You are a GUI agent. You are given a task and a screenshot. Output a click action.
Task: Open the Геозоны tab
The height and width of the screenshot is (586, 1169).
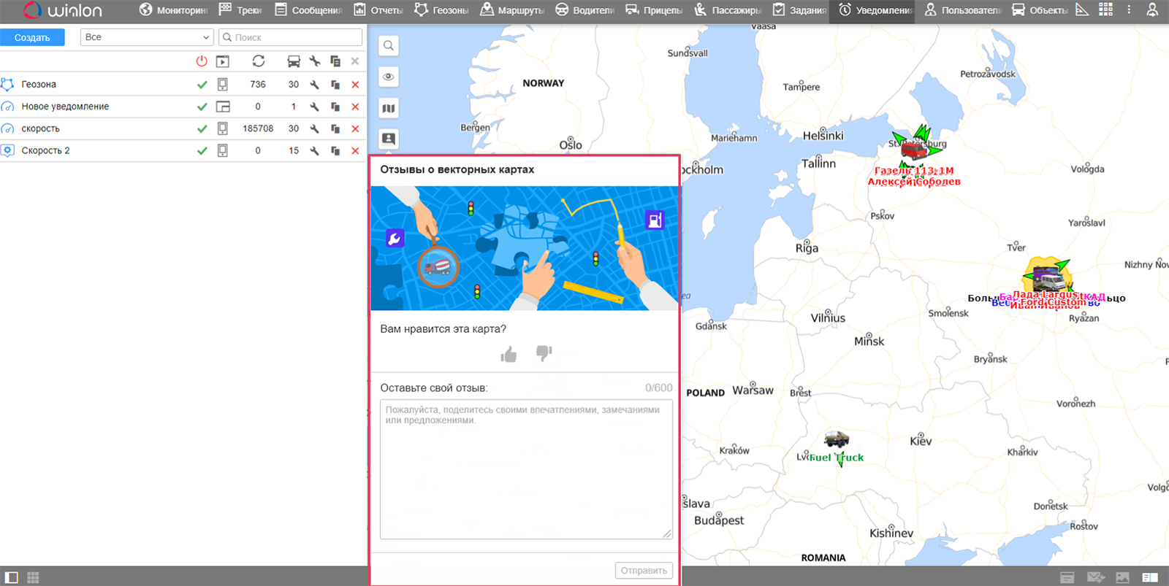tap(441, 10)
